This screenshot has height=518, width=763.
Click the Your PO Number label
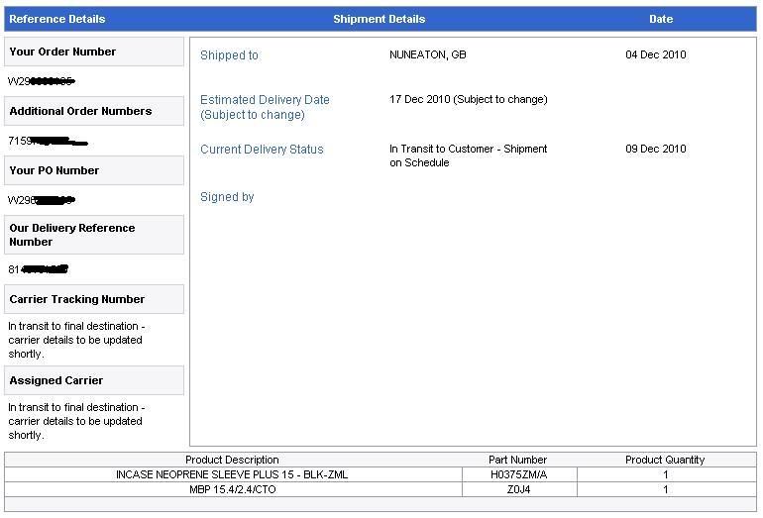(54, 170)
